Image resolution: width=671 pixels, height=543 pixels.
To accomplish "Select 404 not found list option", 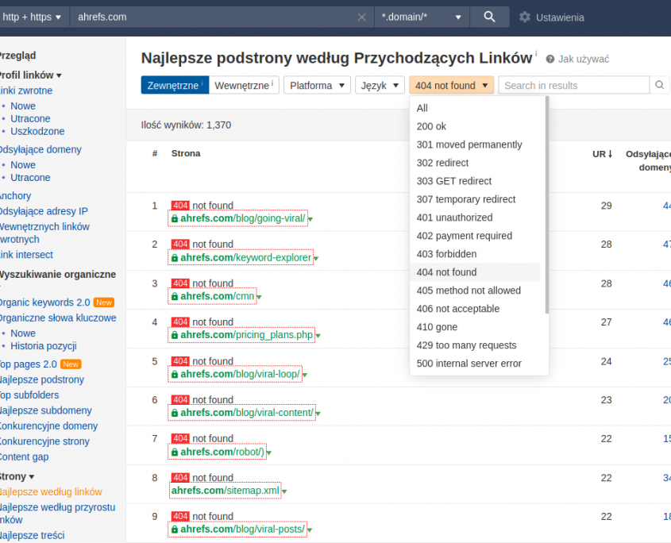I will pos(475,272).
